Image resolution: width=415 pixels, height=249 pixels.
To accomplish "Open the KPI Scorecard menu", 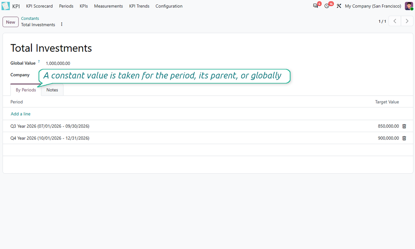I will click(x=39, y=6).
